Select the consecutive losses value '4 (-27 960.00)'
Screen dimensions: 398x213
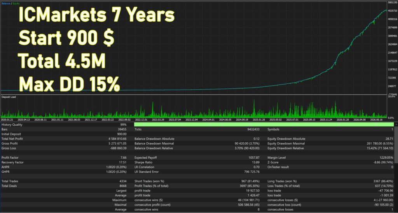click(383, 200)
